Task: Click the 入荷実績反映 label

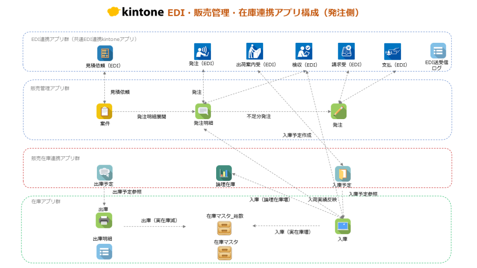Action: pos(322,200)
